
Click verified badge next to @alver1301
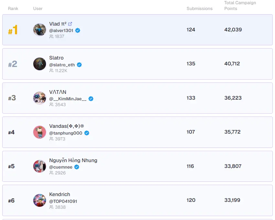pos(78,30)
